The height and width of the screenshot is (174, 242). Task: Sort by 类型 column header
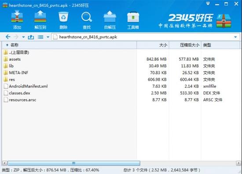point(221,45)
